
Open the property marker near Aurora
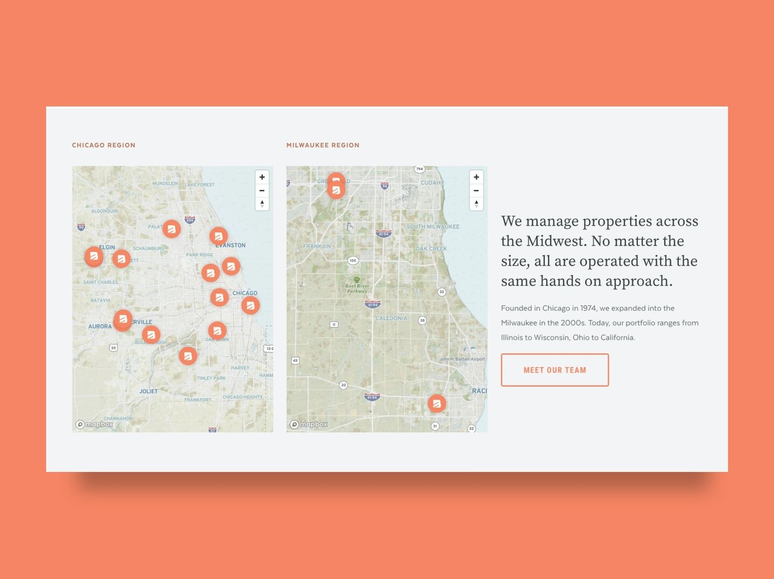(123, 319)
